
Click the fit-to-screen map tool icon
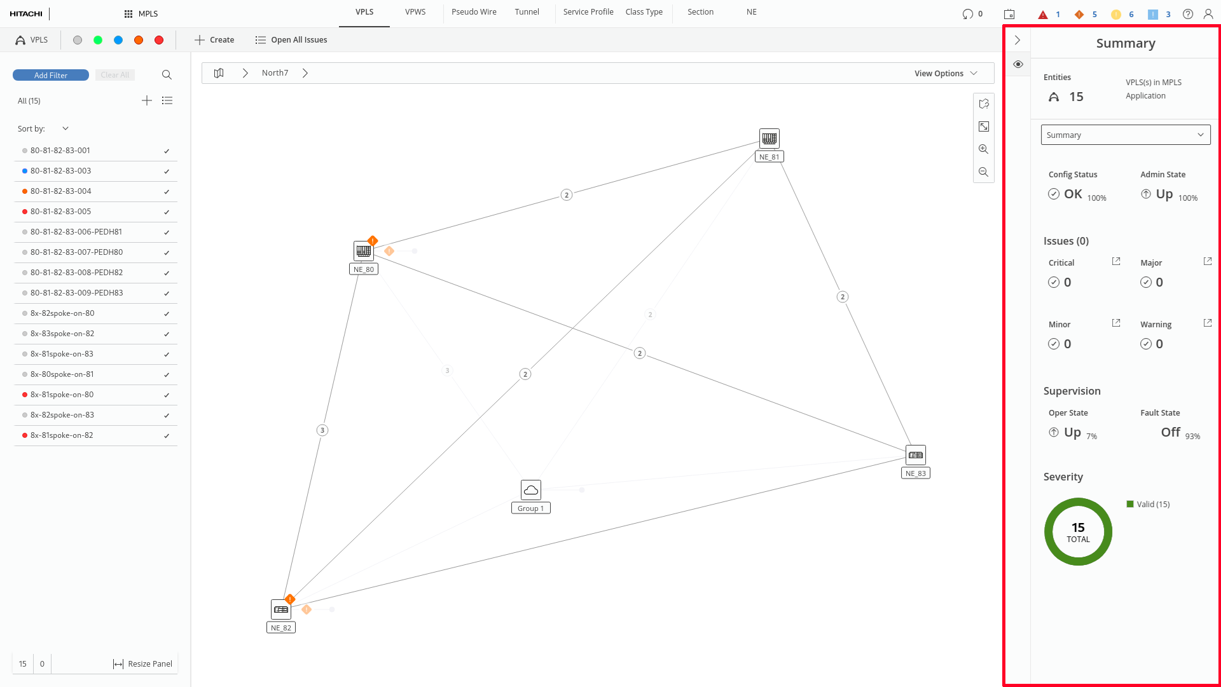point(983,126)
